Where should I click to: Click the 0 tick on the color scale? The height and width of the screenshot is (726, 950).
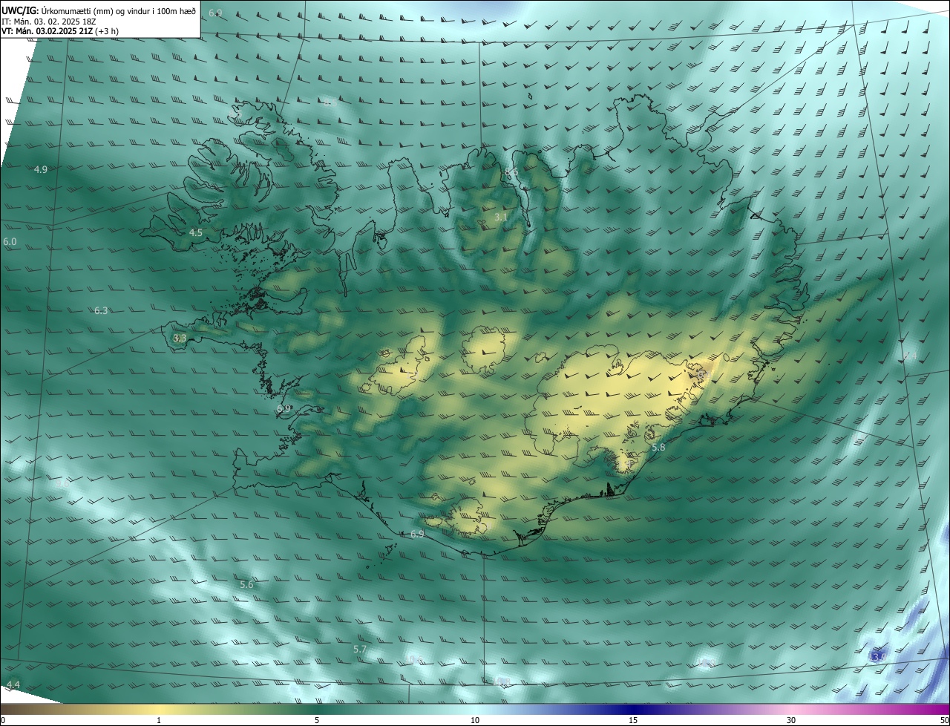pos(3,720)
